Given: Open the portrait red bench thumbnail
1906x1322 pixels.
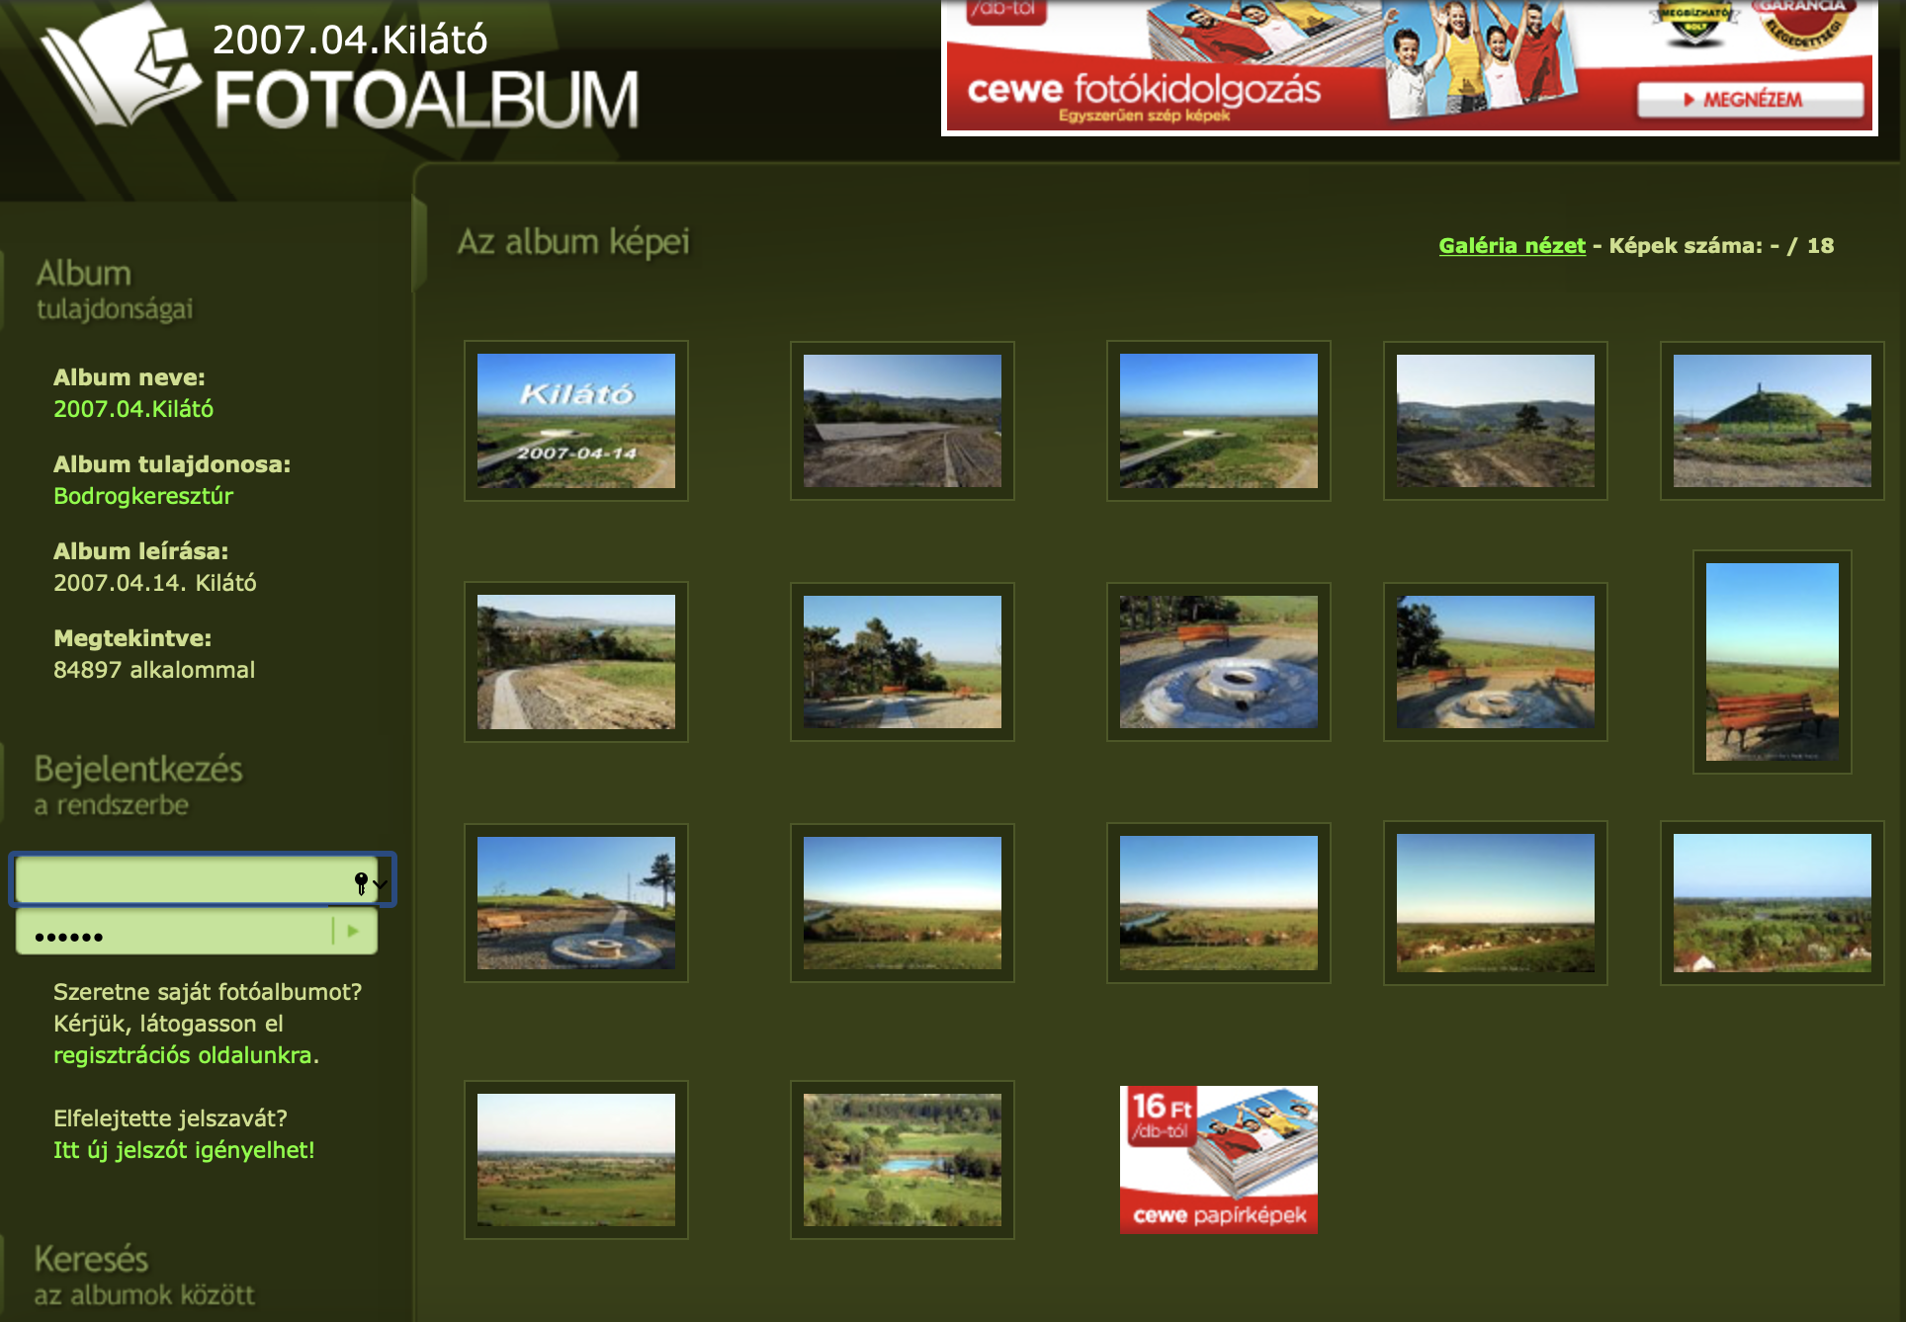Looking at the screenshot, I should coord(1773,662).
